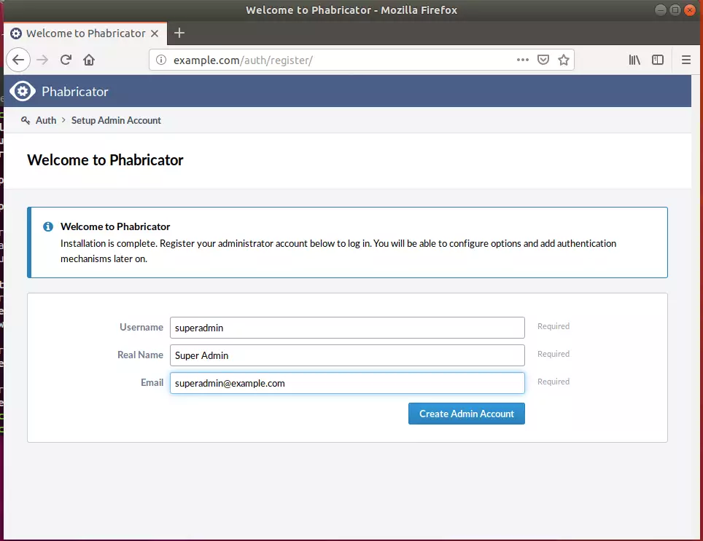Screen dimensions: 703x541
Task: Open a new browser tab
Action: coord(179,33)
